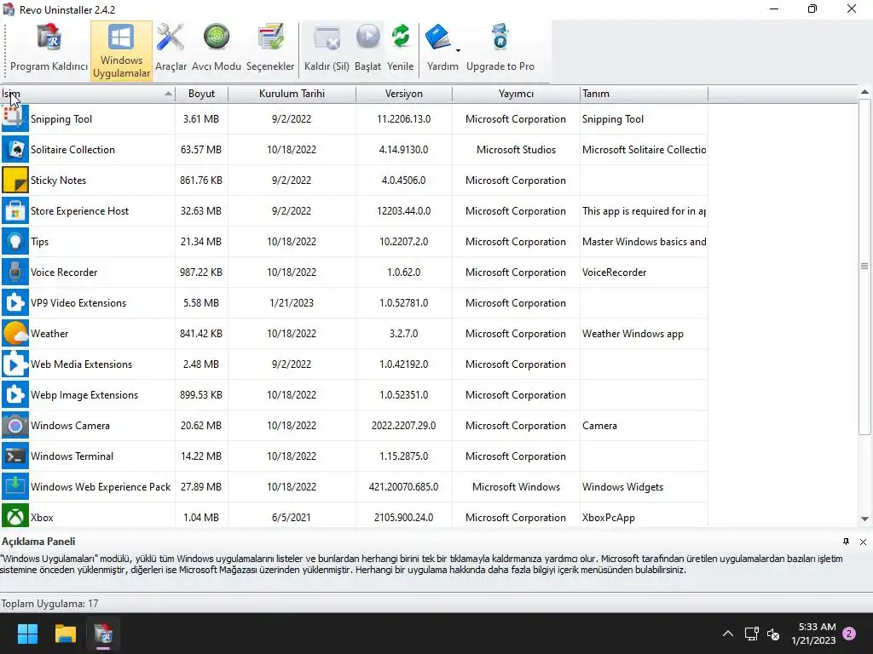
Task: Close the Açıklama Paneli
Action: [863, 542]
